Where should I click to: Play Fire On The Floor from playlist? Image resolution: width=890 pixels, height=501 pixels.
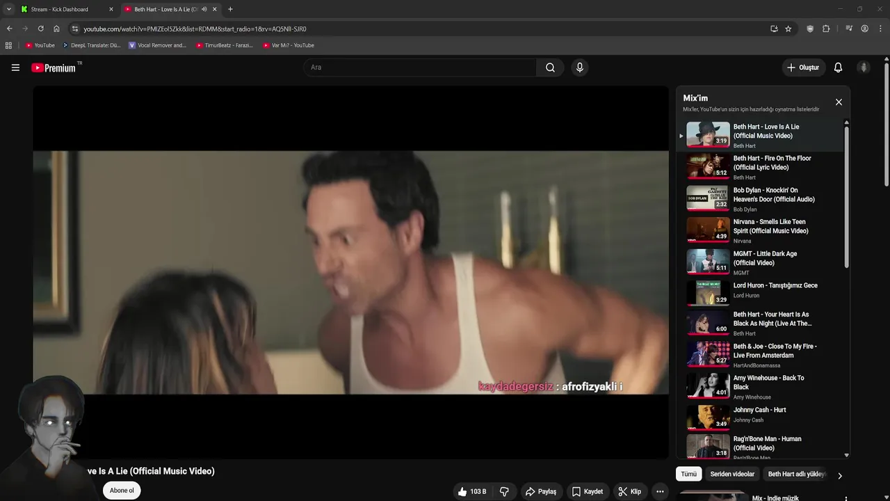(761, 167)
